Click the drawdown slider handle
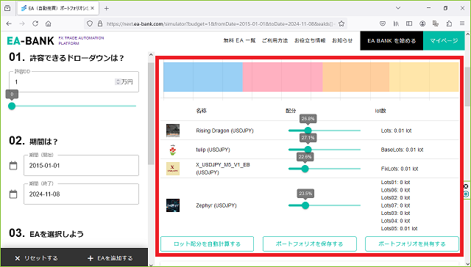This screenshot has width=471, height=267. tap(12, 106)
